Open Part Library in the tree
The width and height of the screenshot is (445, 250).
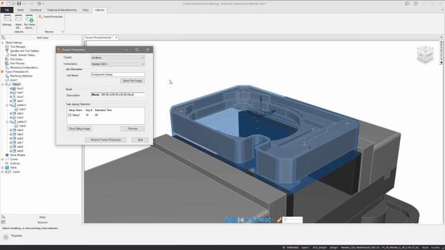coord(16,59)
